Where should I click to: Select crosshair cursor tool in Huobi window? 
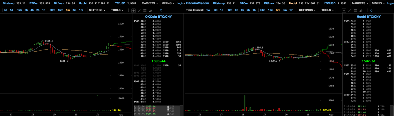click(x=344, y=10)
